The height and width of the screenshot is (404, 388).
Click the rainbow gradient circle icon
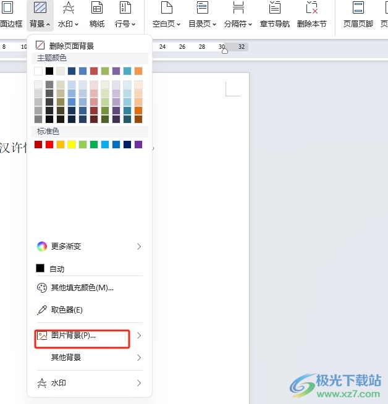[42, 246]
